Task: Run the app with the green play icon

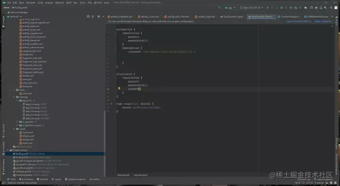Action: 268,8
